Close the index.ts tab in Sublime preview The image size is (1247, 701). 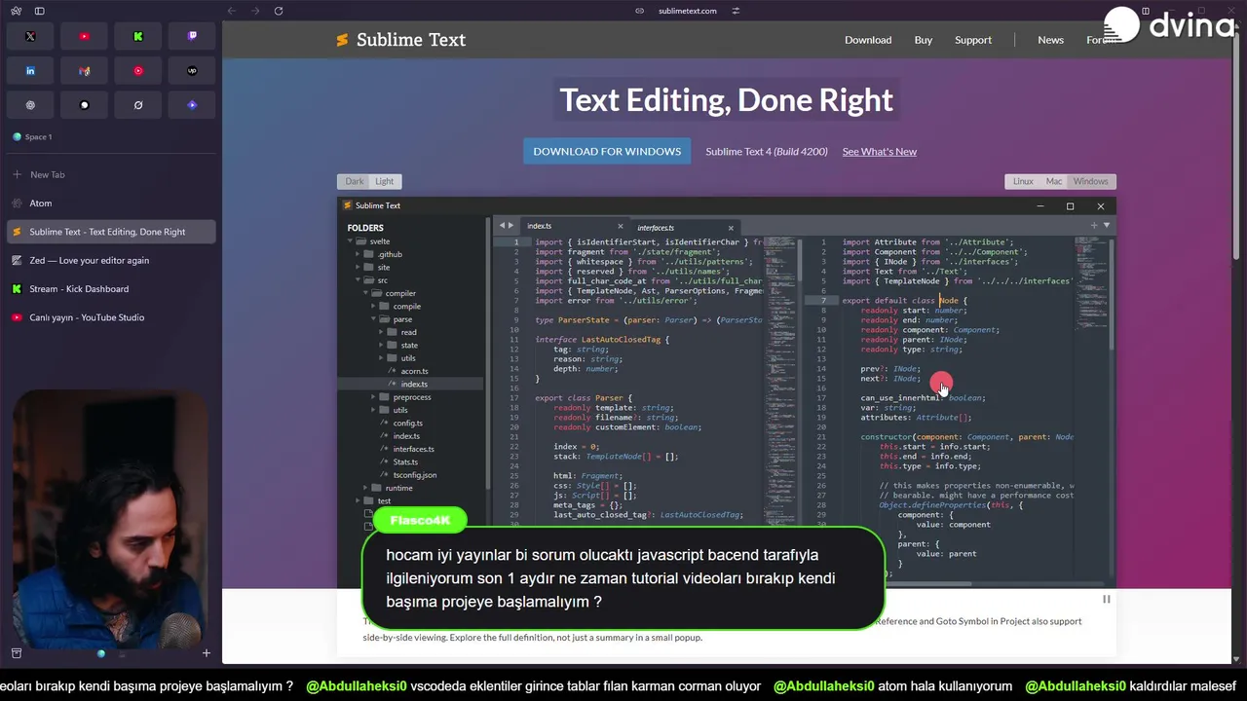620,226
